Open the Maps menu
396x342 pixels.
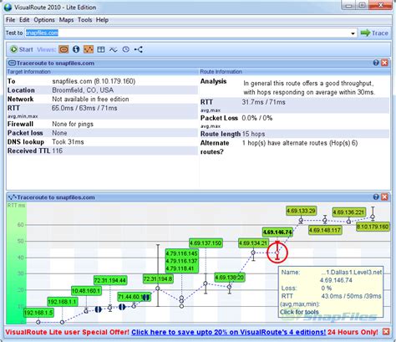pos(66,20)
